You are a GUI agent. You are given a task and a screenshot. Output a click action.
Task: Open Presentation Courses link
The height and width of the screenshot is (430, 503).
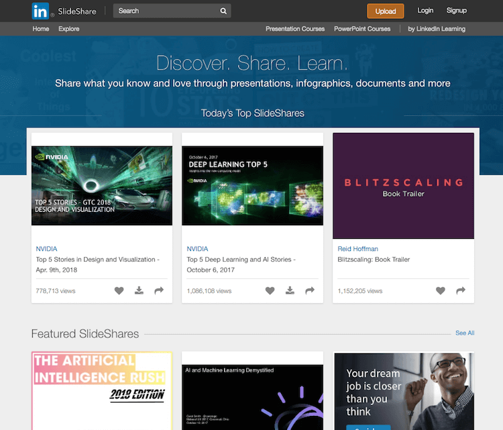point(295,29)
